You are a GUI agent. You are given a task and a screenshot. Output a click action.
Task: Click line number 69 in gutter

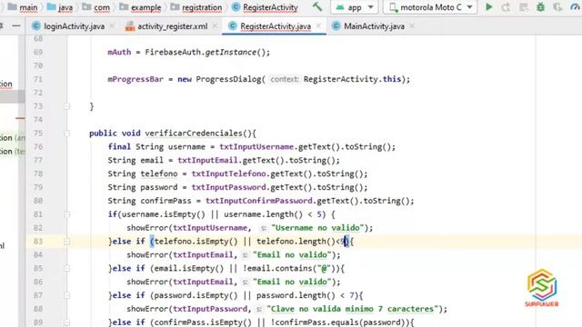(x=38, y=53)
